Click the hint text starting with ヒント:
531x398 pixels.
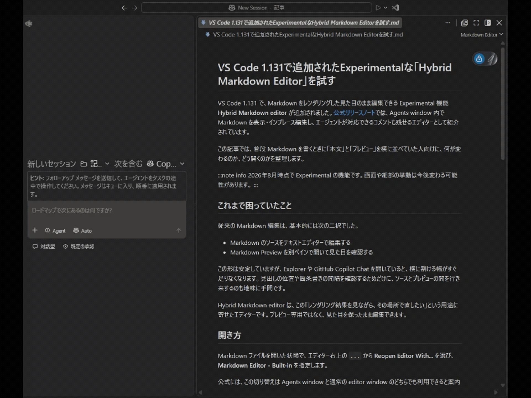[103, 186]
